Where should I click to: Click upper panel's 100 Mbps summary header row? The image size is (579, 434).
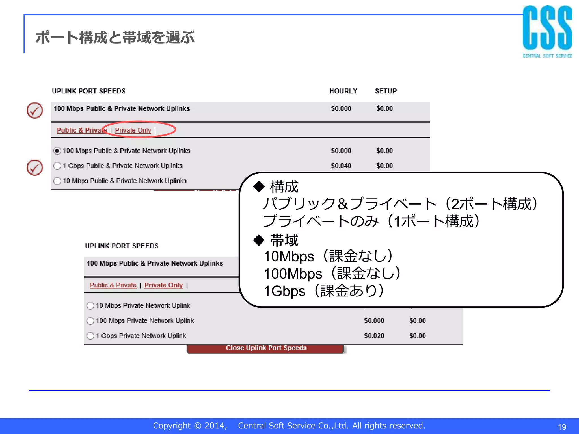click(240, 112)
